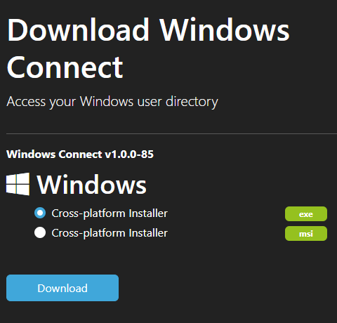Click the word directory in the subtitle
The height and width of the screenshot is (323, 337).
click(192, 102)
